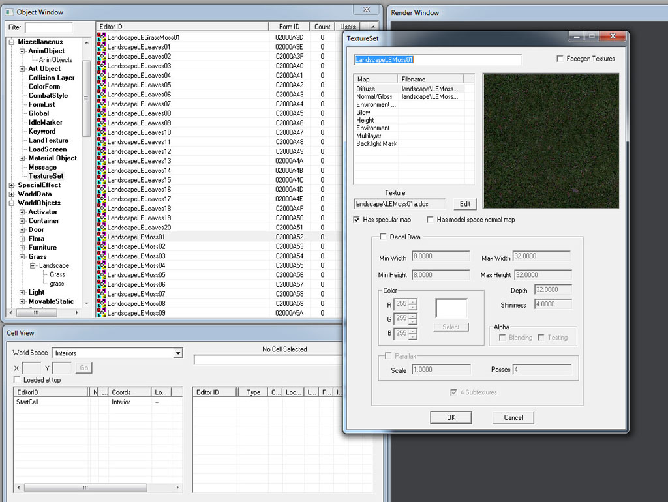Expand the SpecialEffect tree node
The height and width of the screenshot is (502, 668).
pos(12,185)
